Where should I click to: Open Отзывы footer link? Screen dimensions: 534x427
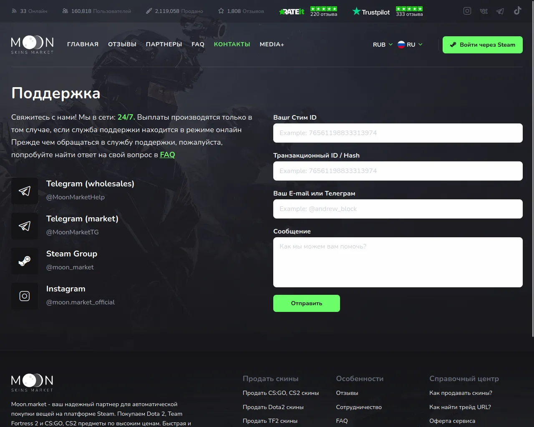347,393
